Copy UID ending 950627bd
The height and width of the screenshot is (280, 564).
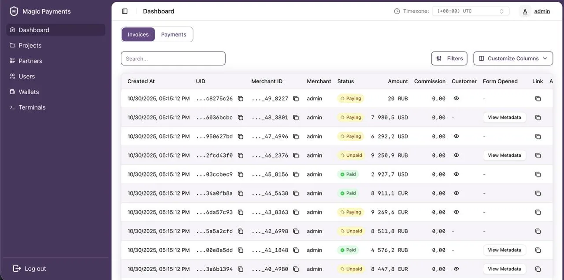(241, 136)
